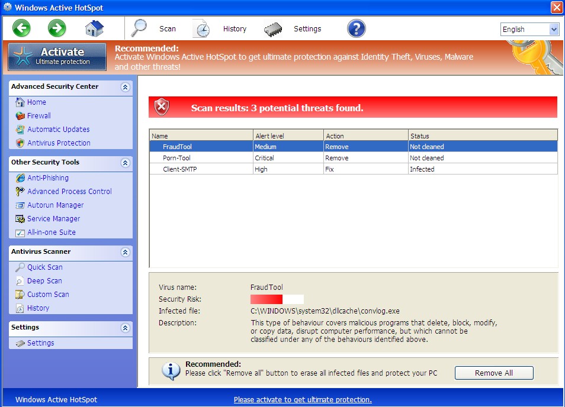The image size is (565, 407).
Task: Click the green forward arrow icon
Action: (57, 28)
